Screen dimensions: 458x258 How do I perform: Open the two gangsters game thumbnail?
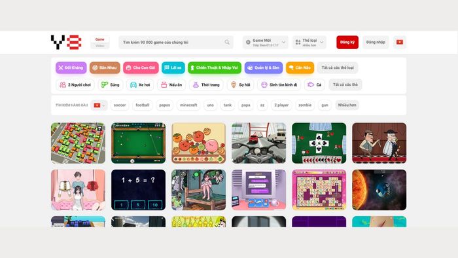pos(379,143)
